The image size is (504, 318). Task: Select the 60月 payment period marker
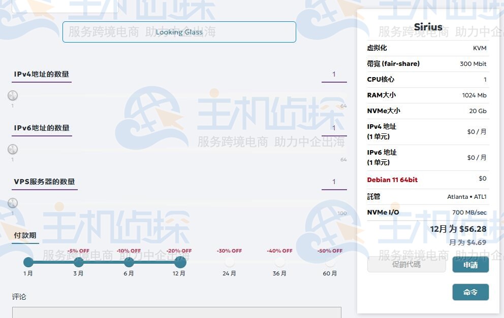coord(330,262)
